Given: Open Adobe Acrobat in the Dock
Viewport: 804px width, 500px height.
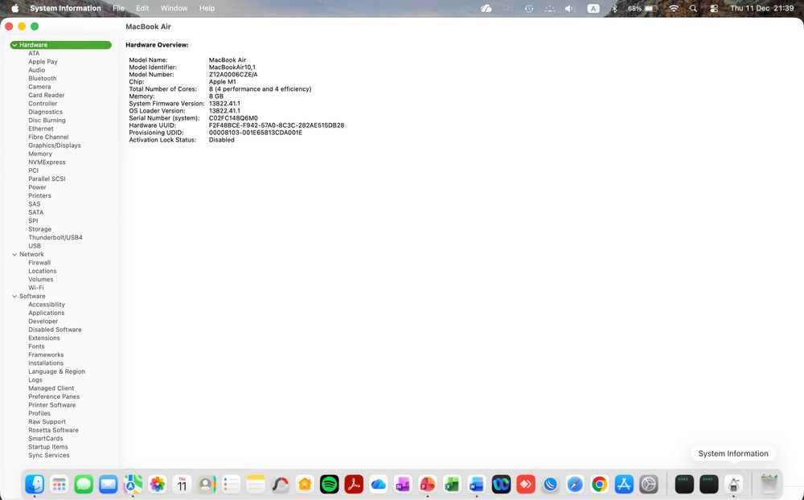Looking at the screenshot, I should [354, 484].
